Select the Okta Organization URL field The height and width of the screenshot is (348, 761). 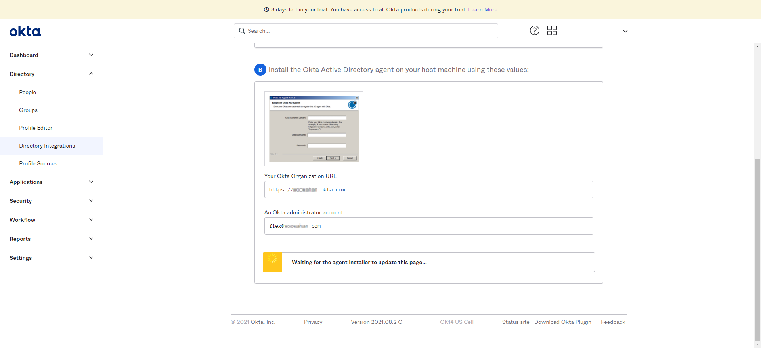(429, 189)
